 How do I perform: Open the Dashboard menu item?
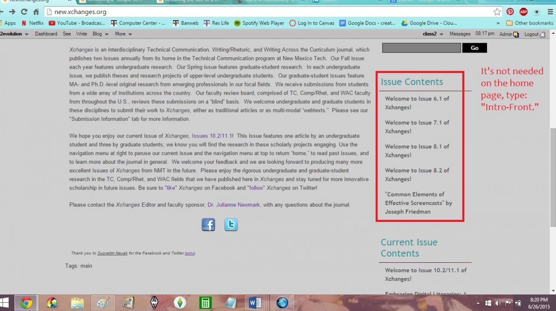click(46, 34)
